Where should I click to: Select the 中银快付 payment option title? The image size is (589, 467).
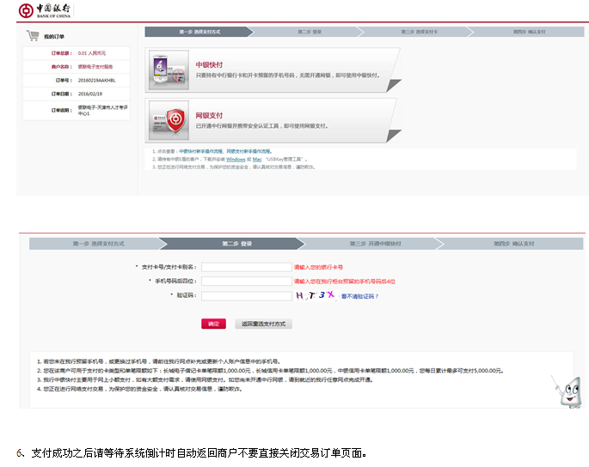click(209, 65)
